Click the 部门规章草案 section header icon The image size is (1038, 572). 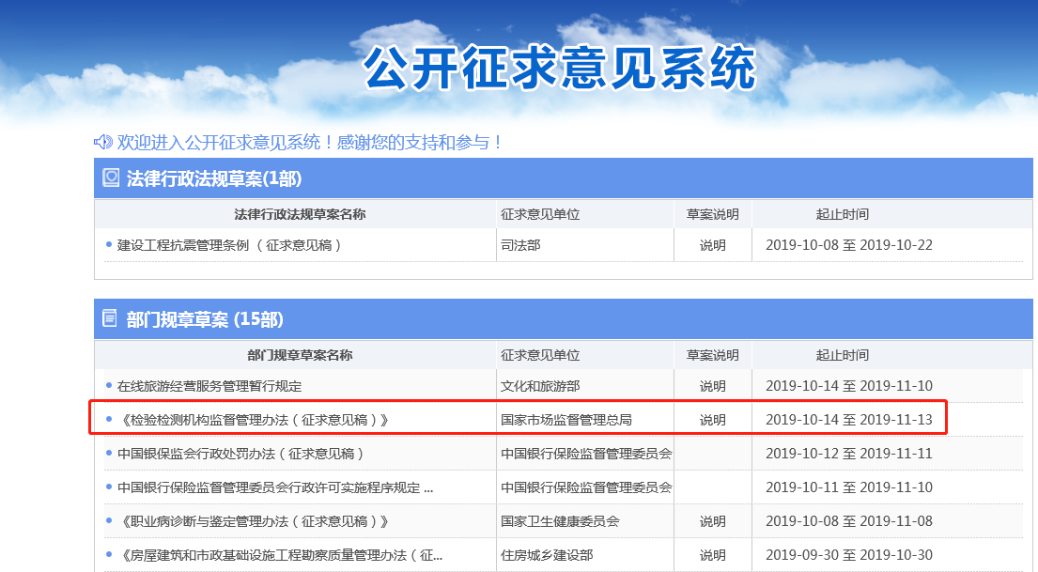coord(110,318)
